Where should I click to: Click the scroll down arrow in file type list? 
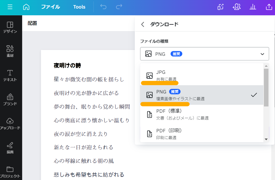pos(266,139)
